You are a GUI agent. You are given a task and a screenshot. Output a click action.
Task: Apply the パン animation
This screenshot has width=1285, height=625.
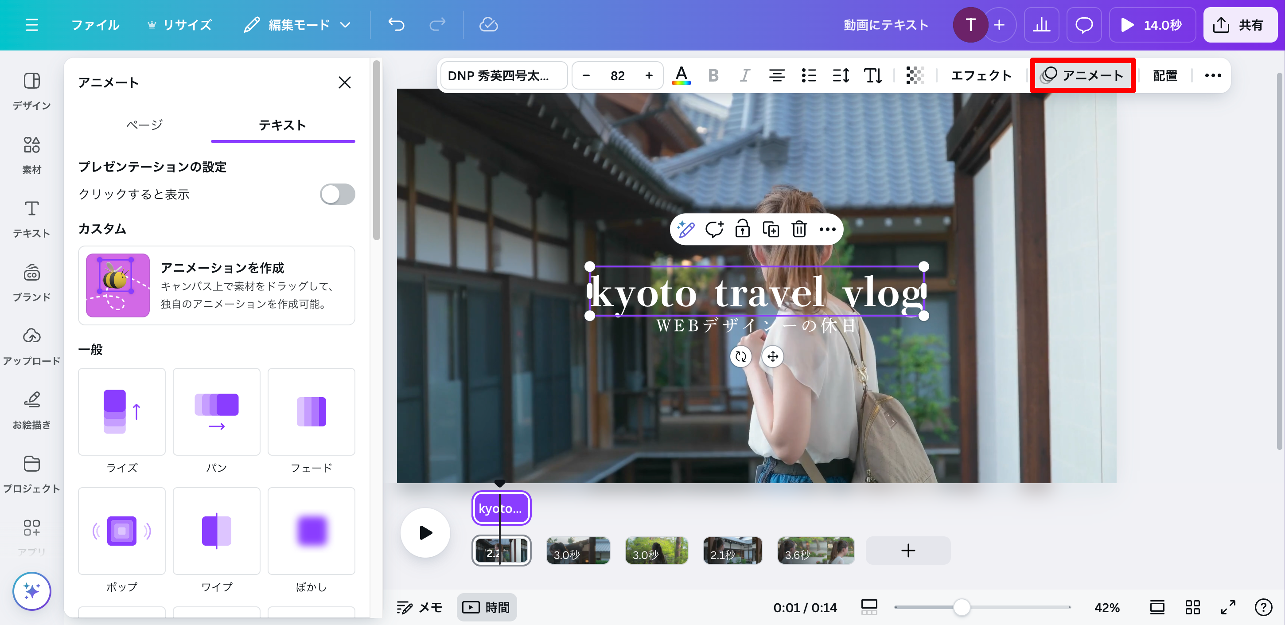[x=217, y=412]
